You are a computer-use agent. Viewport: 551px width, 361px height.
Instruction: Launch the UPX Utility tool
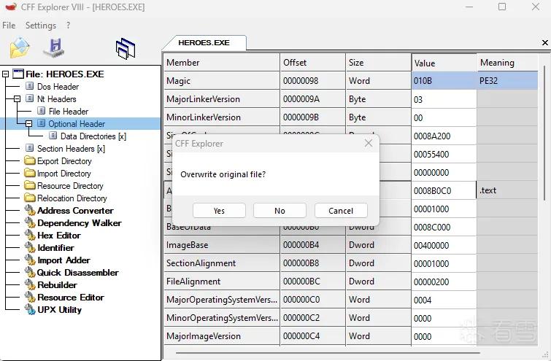click(x=59, y=310)
